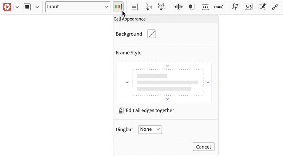
Task: Click the abort evaluation stop square icon
Action: pyautogui.click(x=27, y=7)
